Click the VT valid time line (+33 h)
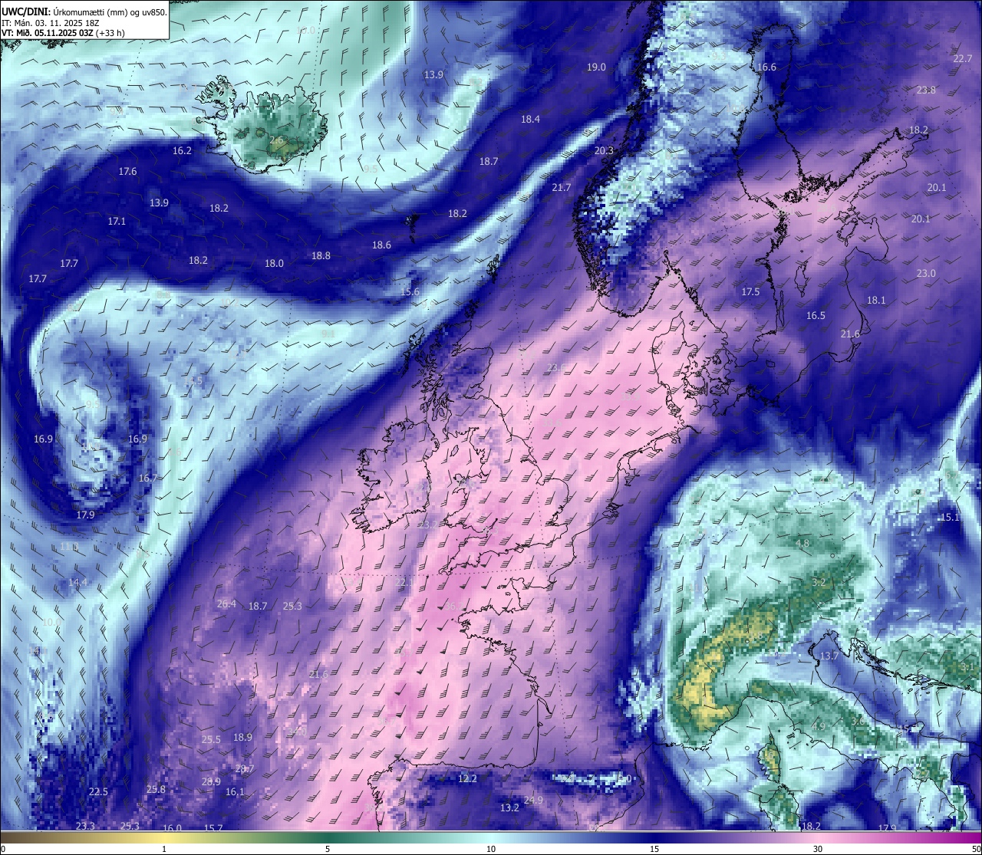This screenshot has height=855, width=982. (63, 33)
